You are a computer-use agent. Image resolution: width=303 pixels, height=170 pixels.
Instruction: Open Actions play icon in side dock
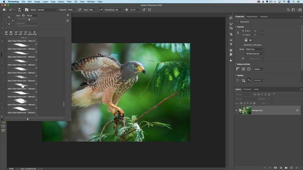coord(231,60)
